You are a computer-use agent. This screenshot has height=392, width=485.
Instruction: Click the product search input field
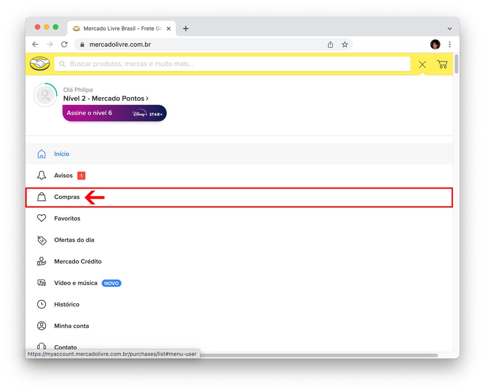[232, 64]
